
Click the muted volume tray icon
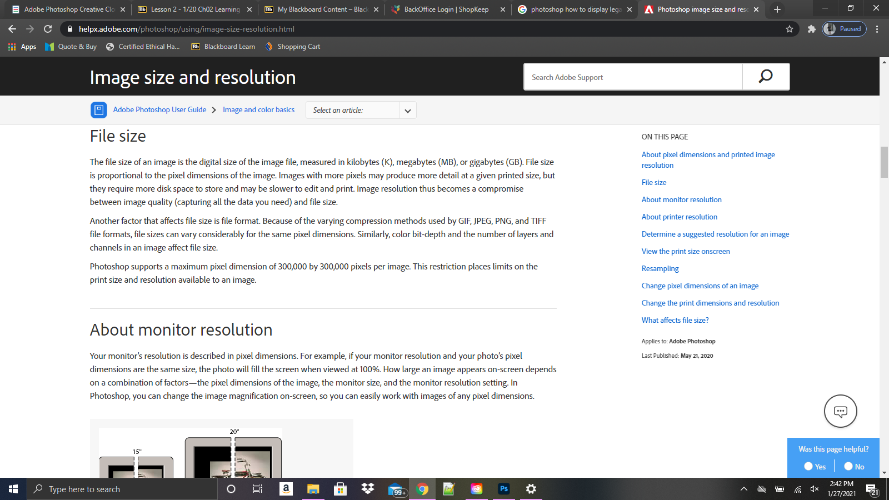click(x=815, y=489)
